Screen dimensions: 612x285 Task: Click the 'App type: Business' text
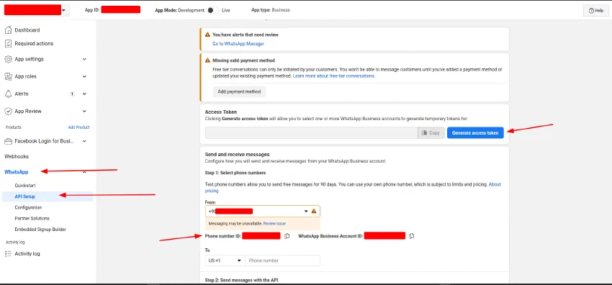[x=271, y=10]
